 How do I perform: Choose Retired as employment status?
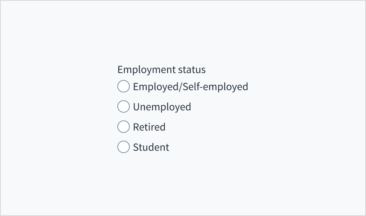point(124,127)
